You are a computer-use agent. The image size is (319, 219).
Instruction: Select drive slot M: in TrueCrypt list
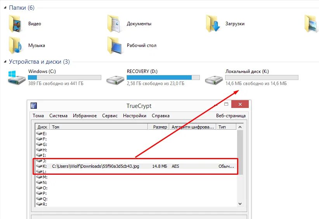coord(42,177)
